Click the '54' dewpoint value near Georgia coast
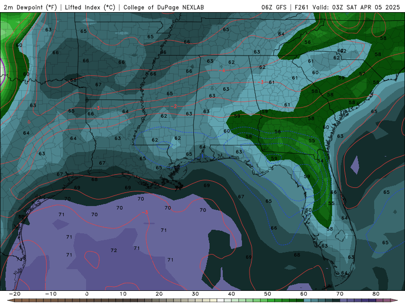Viewport: 405px width, 303px height. [320, 161]
